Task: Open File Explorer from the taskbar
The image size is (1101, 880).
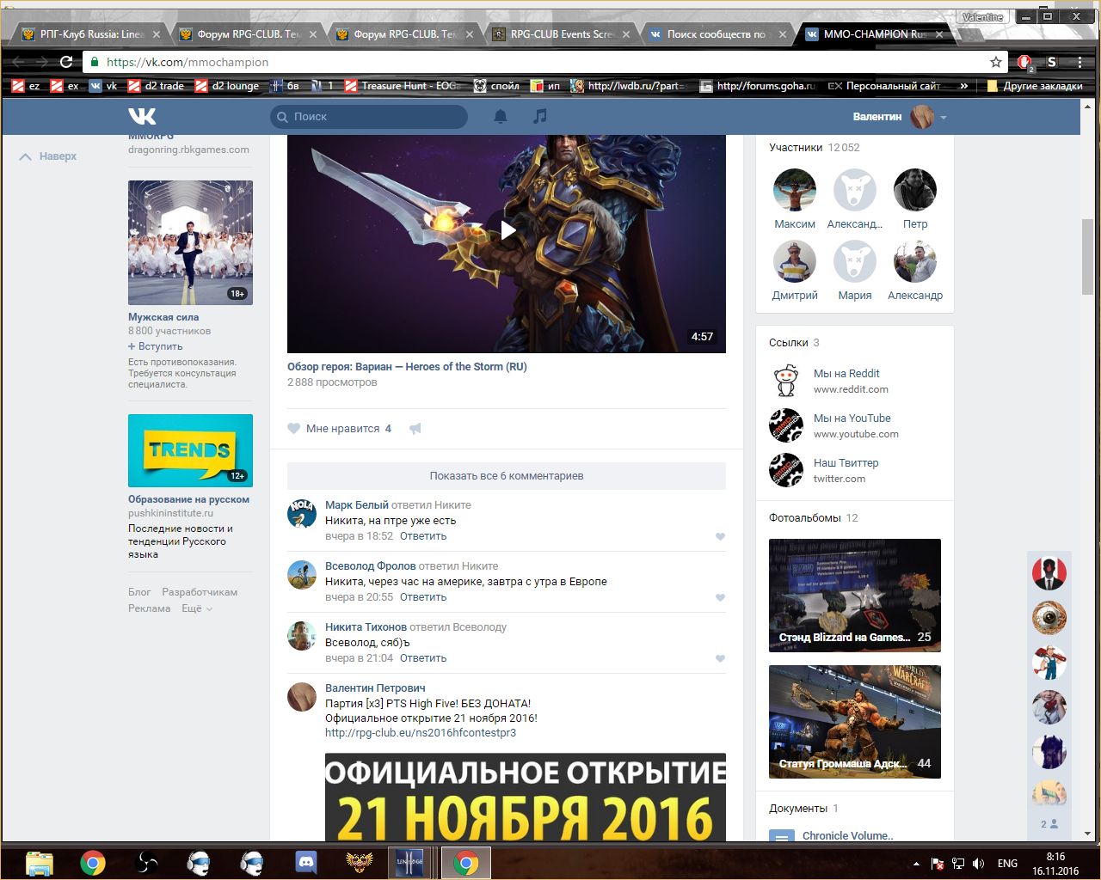Action: pyautogui.click(x=40, y=863)
